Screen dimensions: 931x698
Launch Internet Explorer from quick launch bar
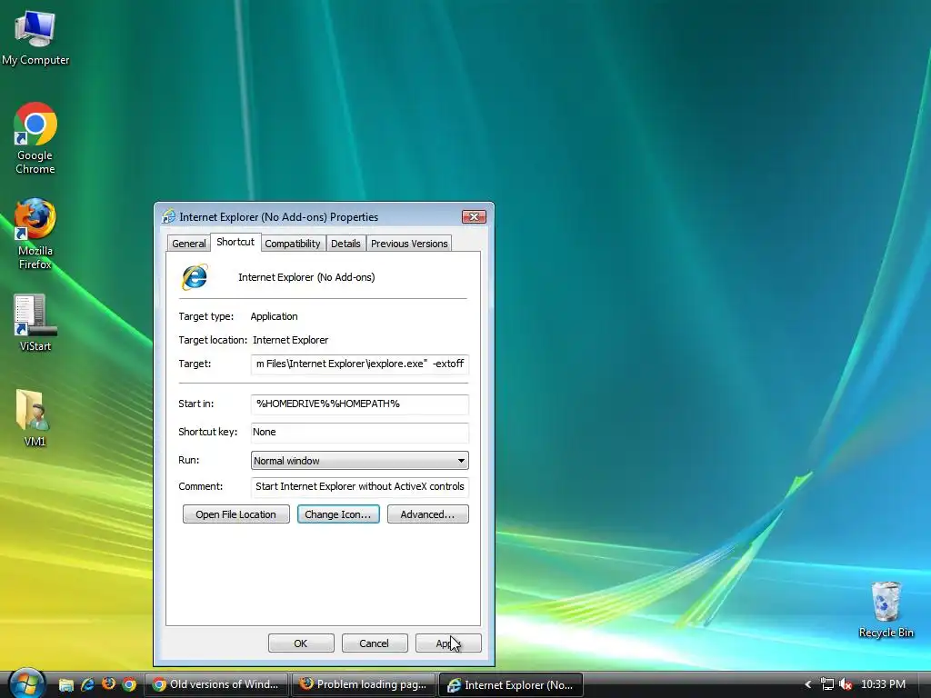87,685
